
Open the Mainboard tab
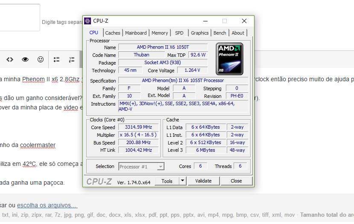pyautogui.click(x=136, y=33)
